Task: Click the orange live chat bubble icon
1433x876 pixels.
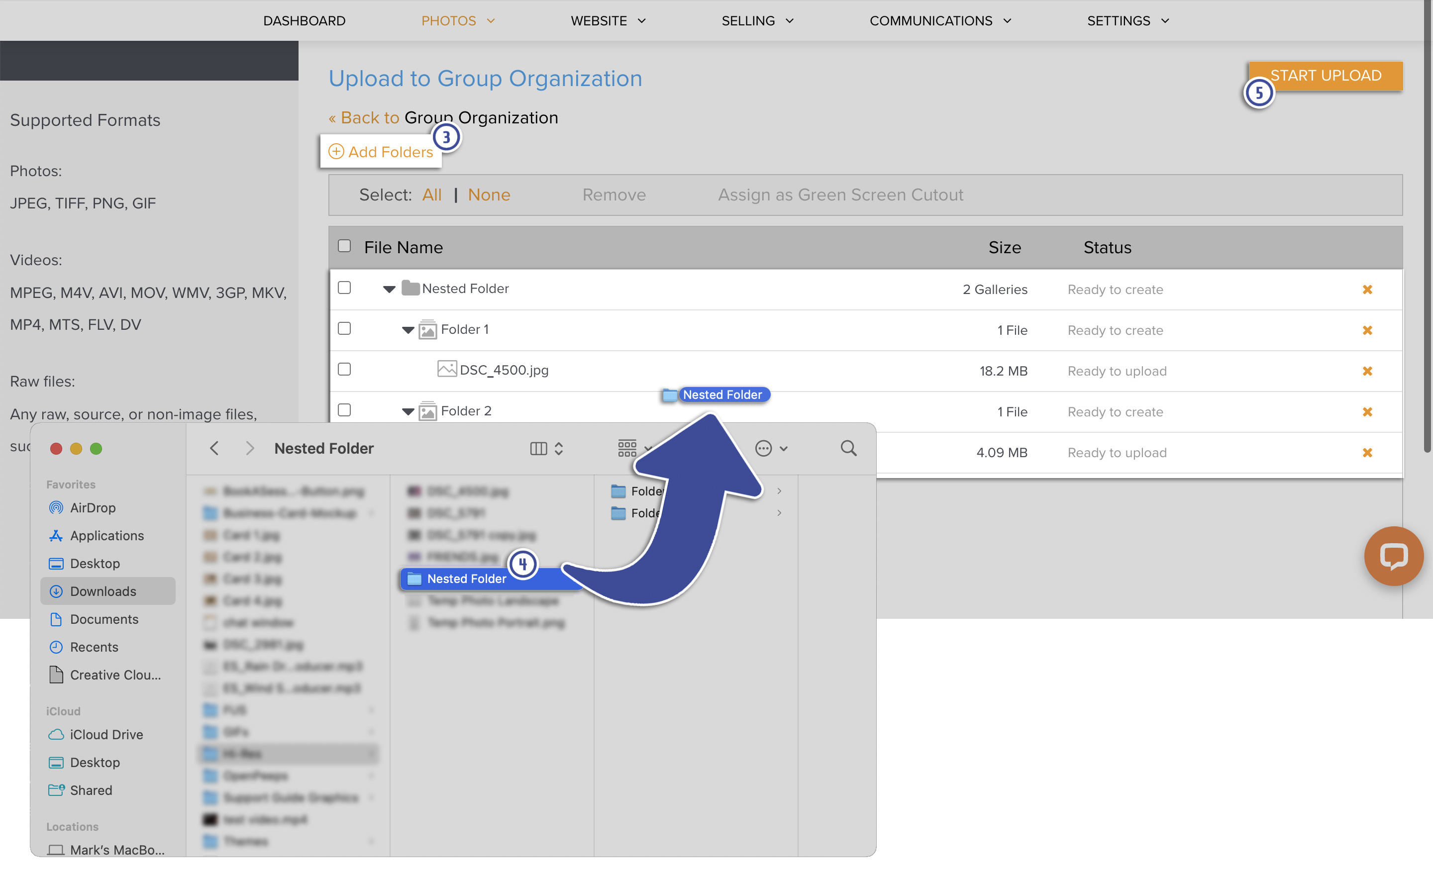Action: coord(1394,556)
